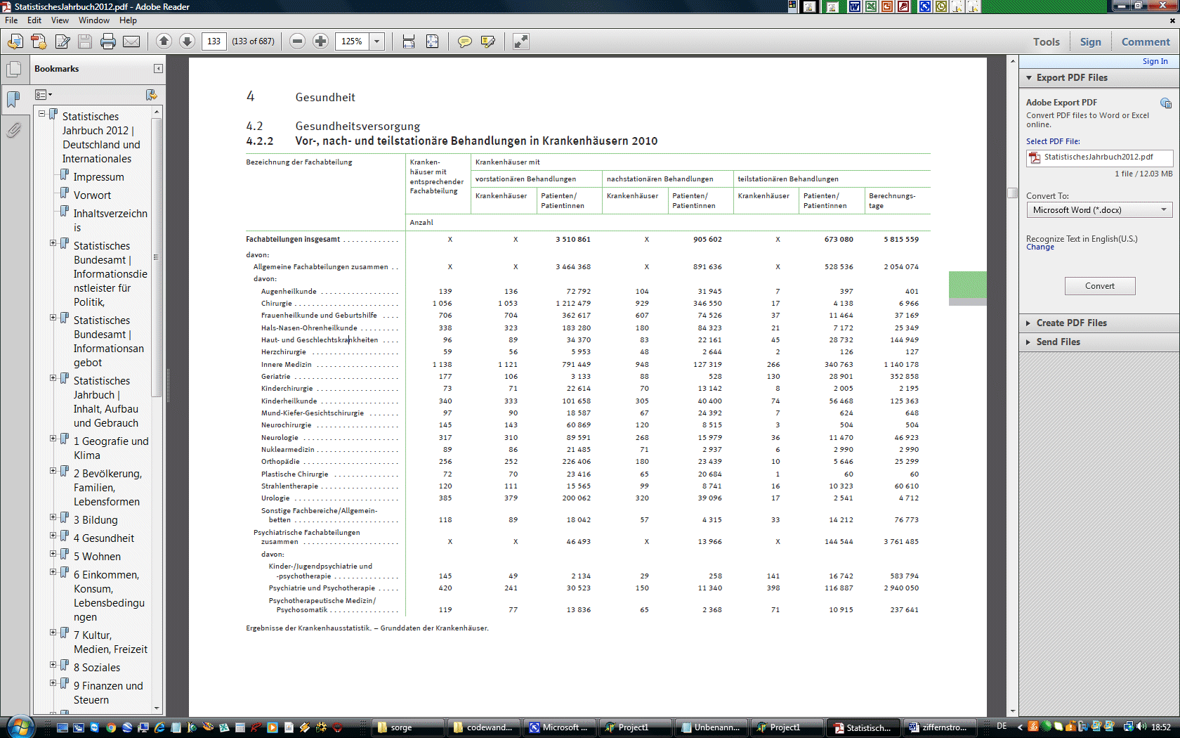Screen dimensions: 1180x738
Task: Click the bookmarks panel scrollbar down arrow
Action: pyautogui.click(x=157, y=708)
